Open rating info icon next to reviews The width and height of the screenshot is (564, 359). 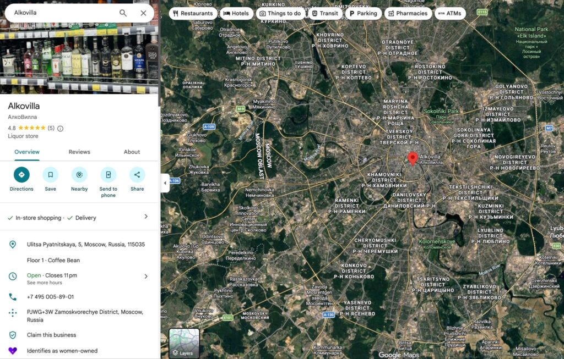point(61,129)
